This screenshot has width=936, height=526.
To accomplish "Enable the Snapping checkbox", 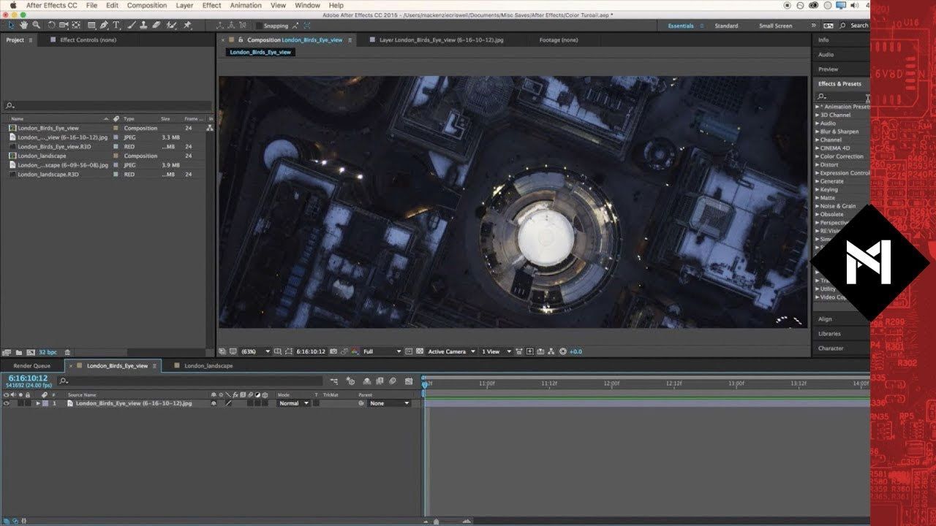I will [257, 26].
